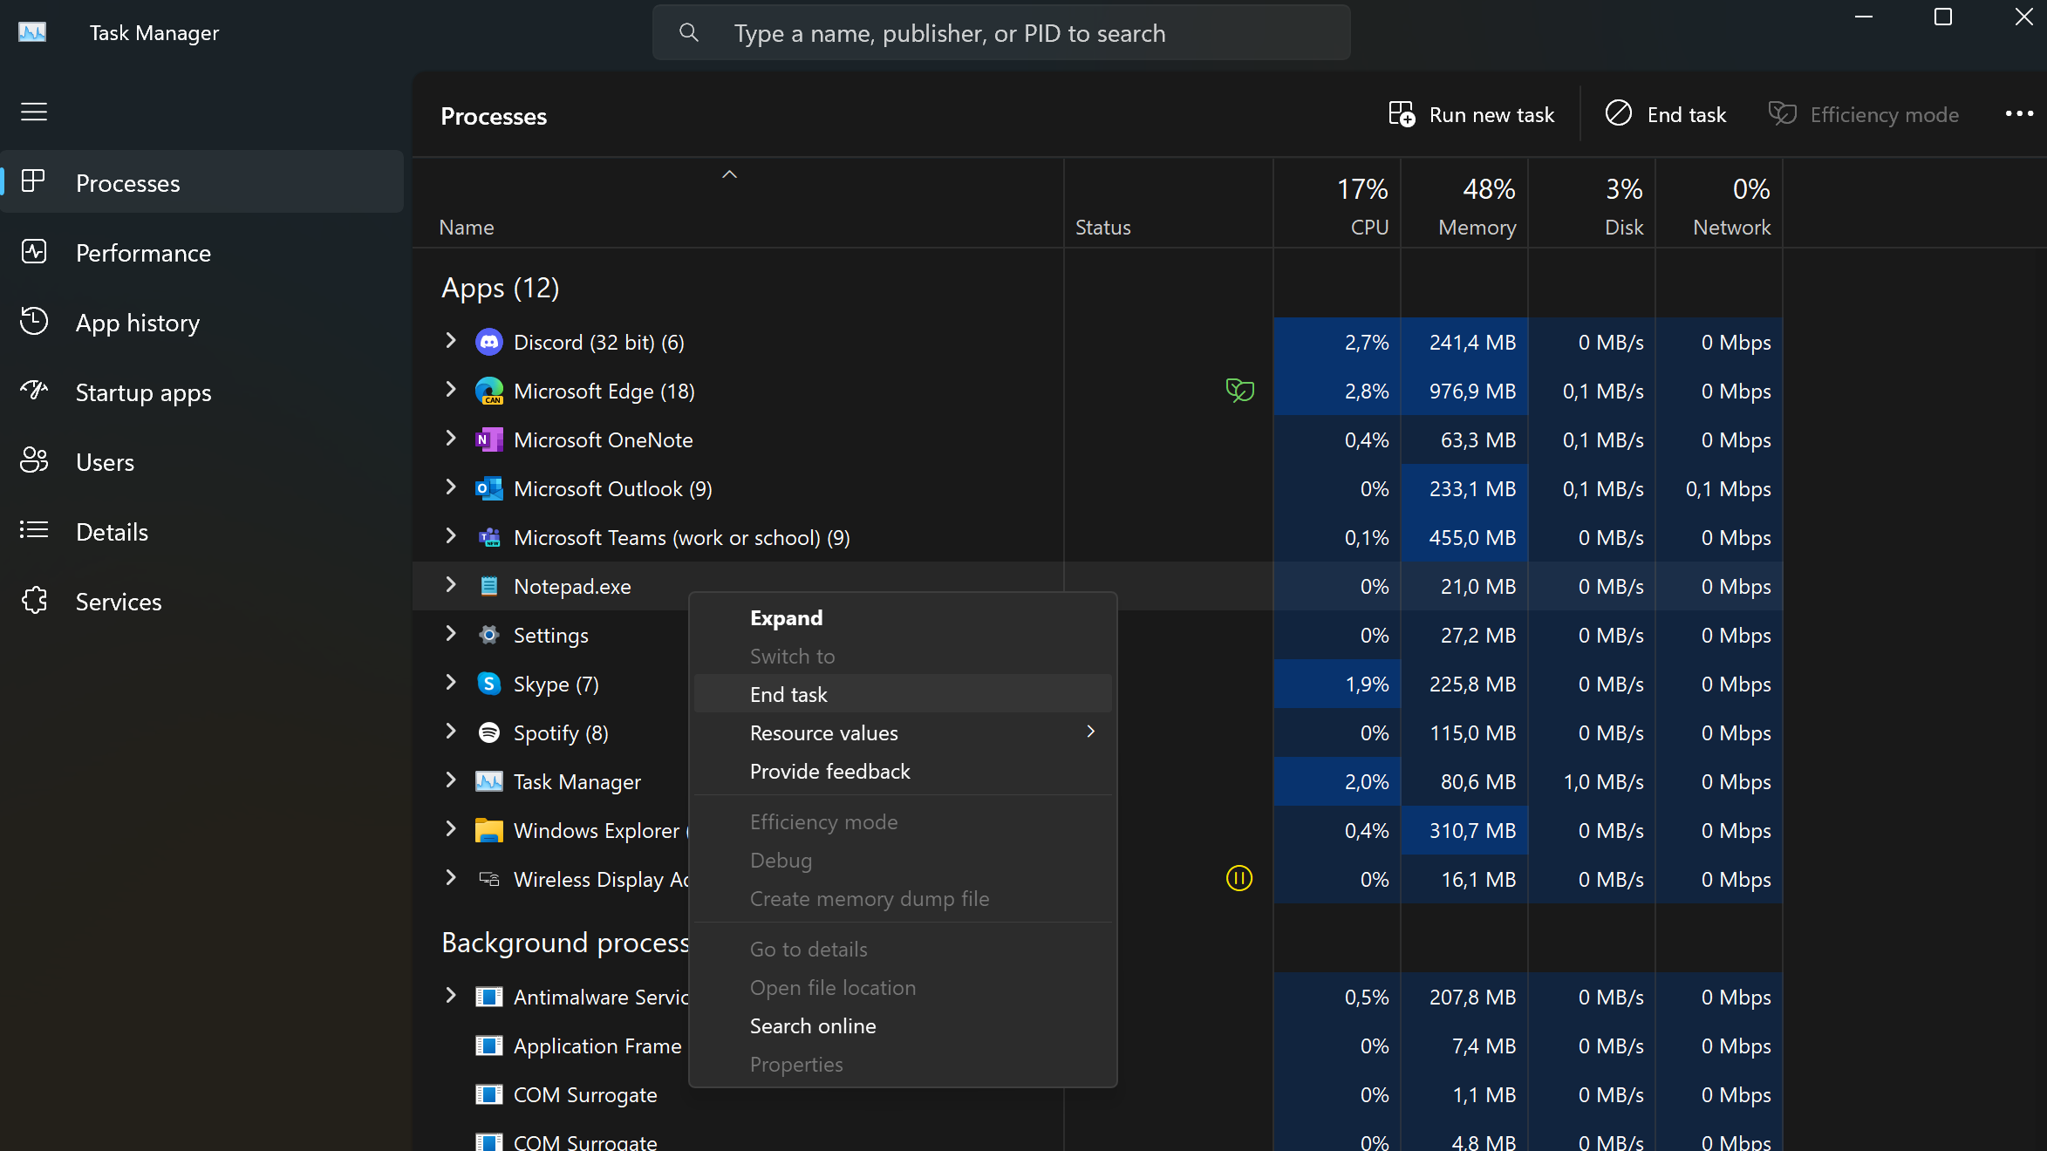Click the Performance sidebar icon
The width and height of the screenshot is (2047, 1151).
(34, 252)
